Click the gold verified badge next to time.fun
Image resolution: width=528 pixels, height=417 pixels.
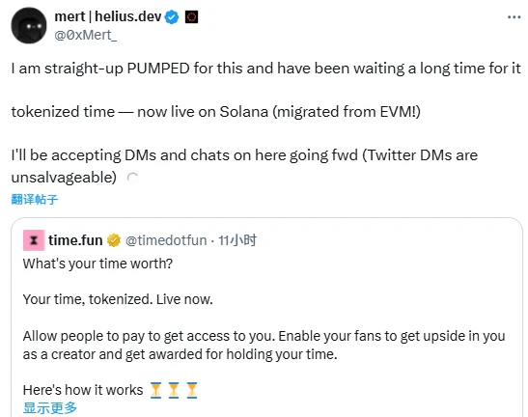coord(114,240)
